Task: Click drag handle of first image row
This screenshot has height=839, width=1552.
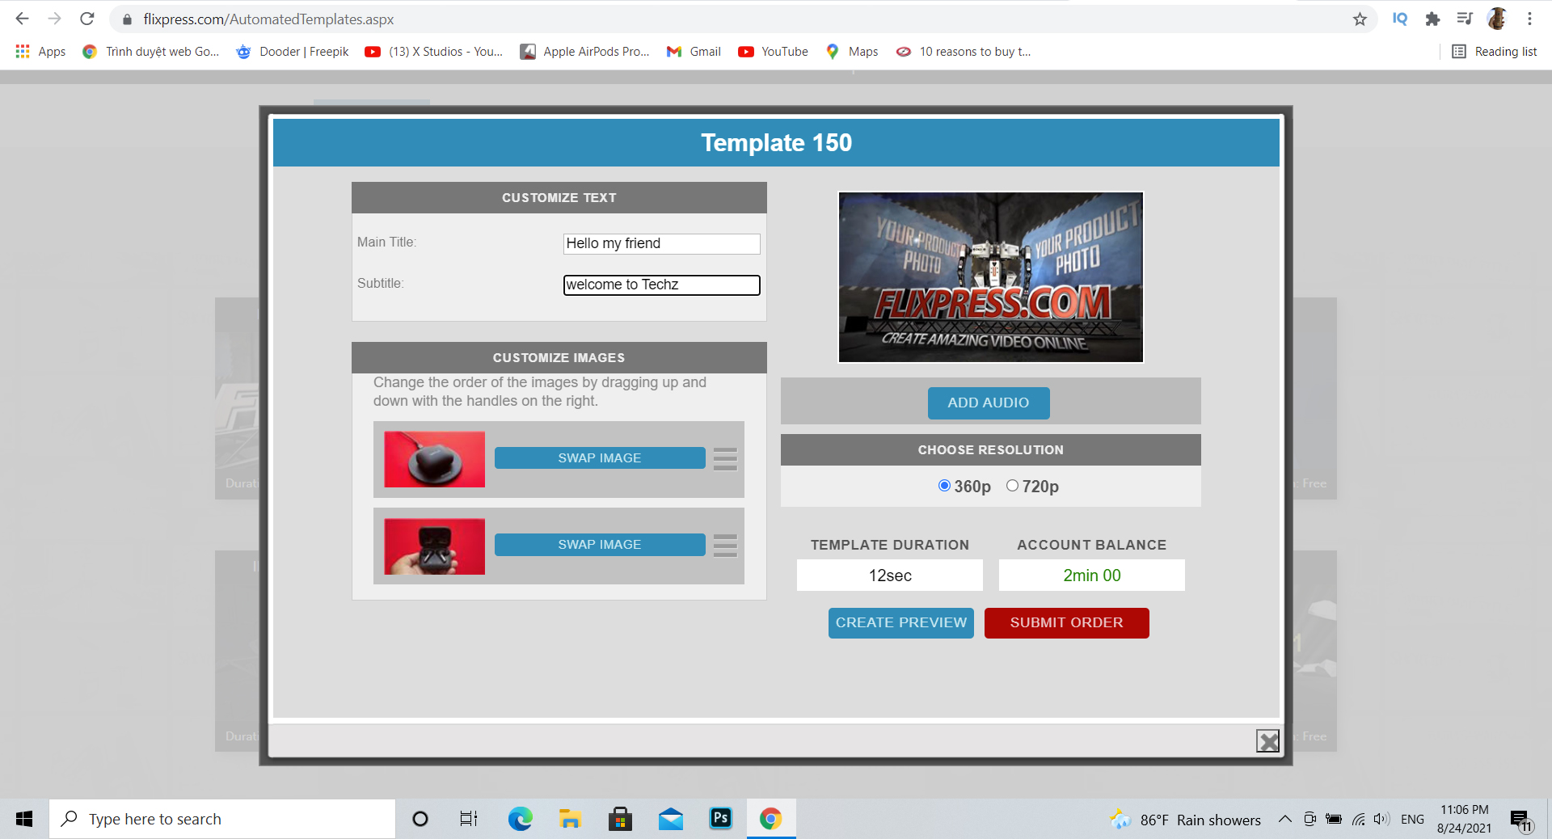Action: click(x=725, y=458)
